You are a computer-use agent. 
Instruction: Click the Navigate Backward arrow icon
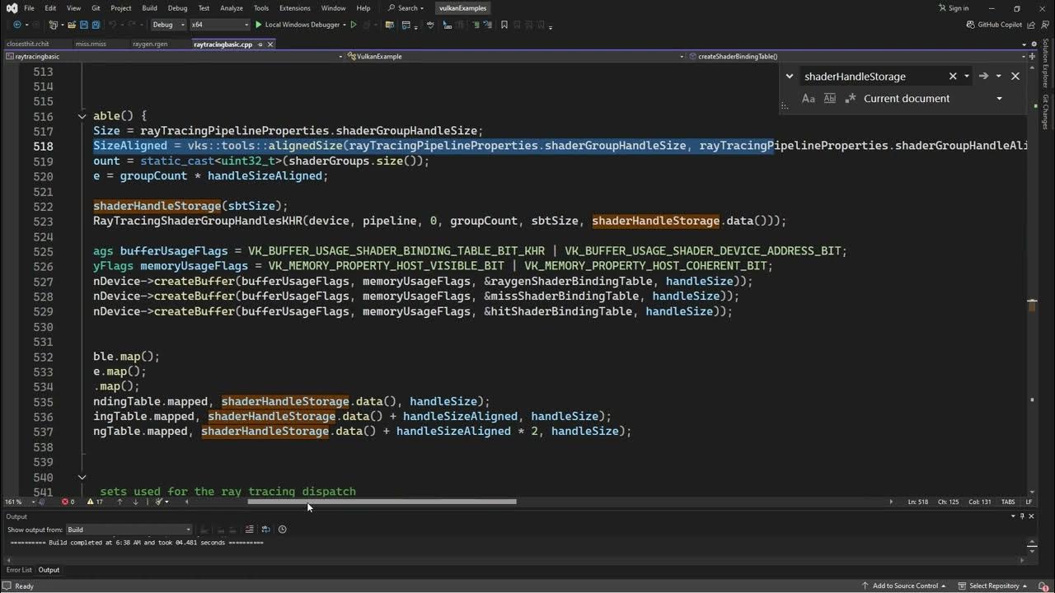17,25
